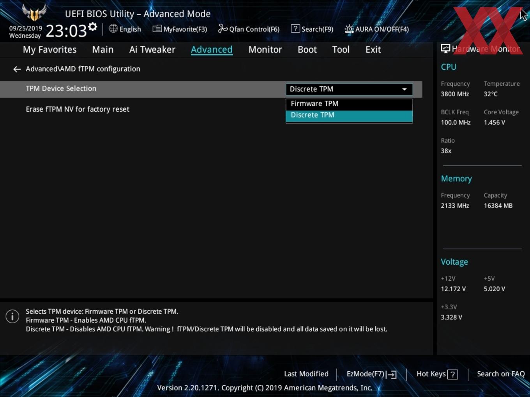Open Qfan Control(F6)

point(254,29)
